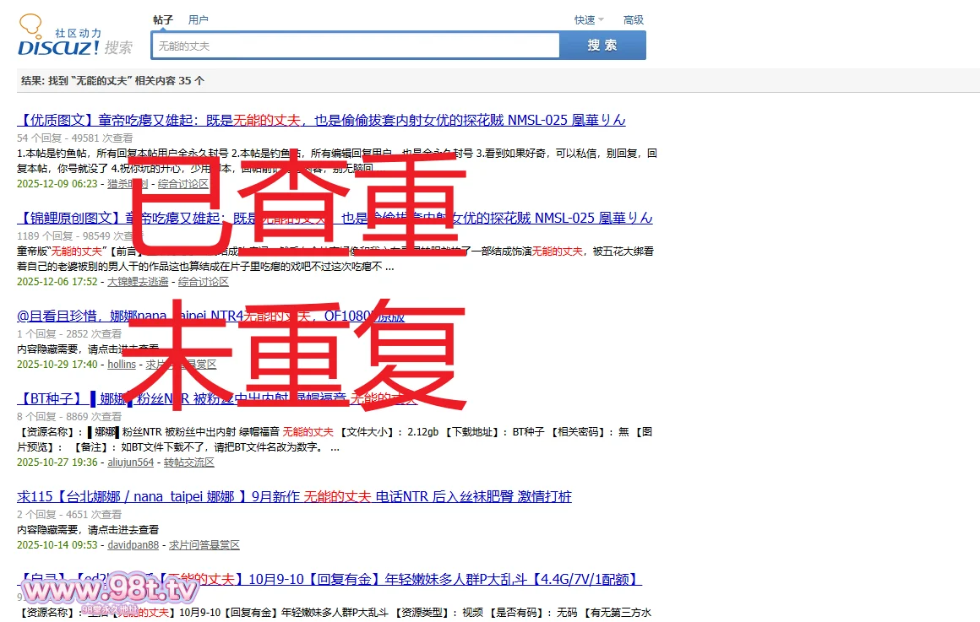Switch to the 用户 search tab

point(199,19)
